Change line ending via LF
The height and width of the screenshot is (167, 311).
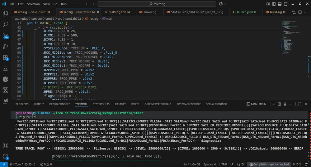232,165
